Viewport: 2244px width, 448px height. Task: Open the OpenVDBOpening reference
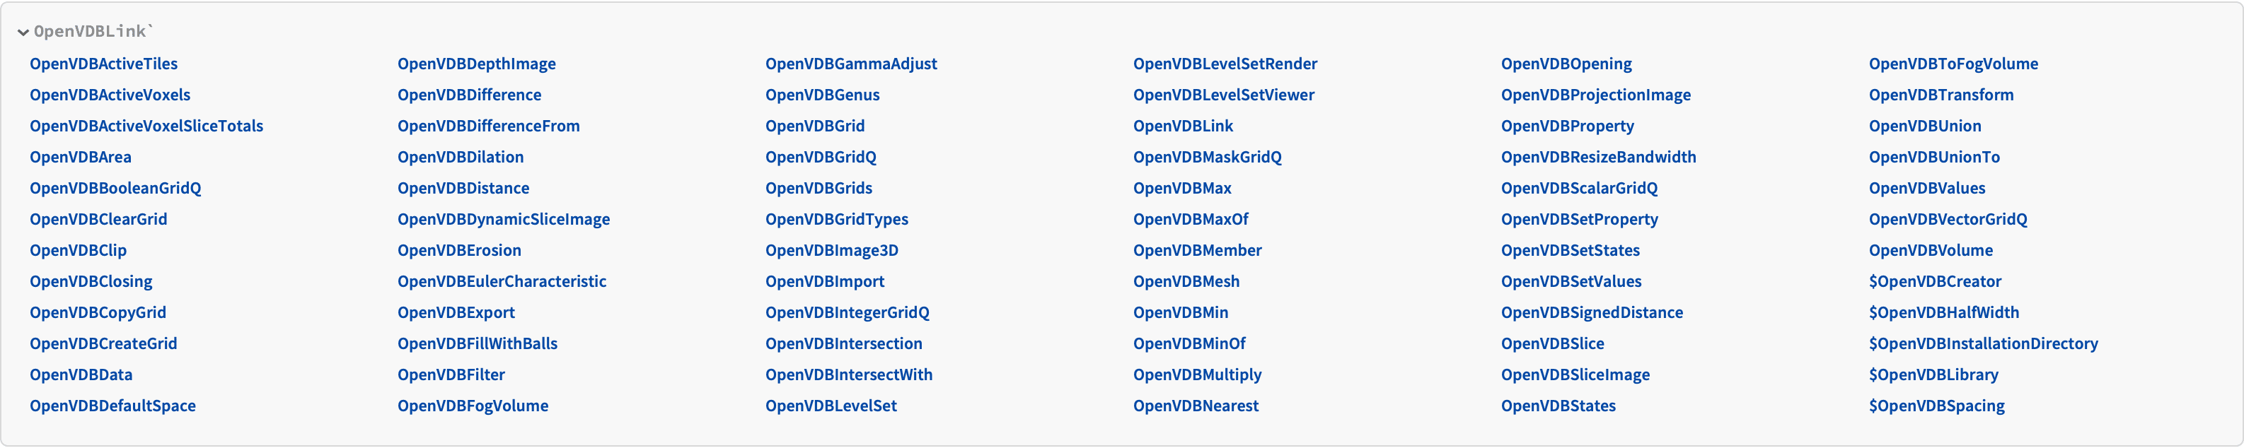1566,64
